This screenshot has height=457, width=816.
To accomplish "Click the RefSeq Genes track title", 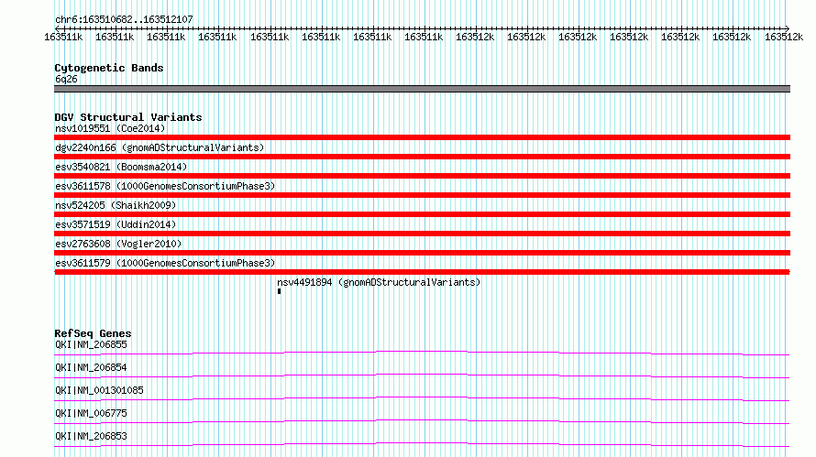I will [93, 333].
